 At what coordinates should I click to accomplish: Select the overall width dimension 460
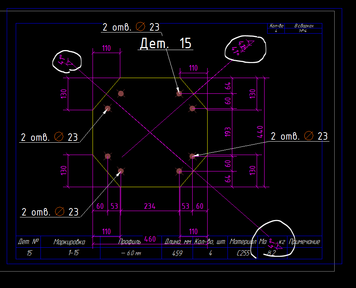(150, 239)
